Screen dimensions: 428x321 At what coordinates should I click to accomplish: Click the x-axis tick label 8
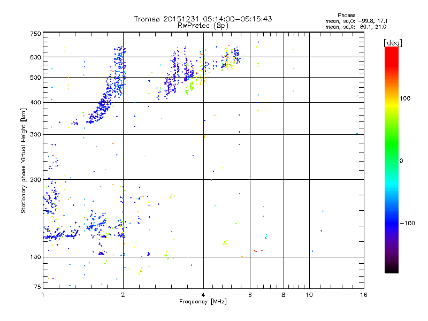(284, 295)
